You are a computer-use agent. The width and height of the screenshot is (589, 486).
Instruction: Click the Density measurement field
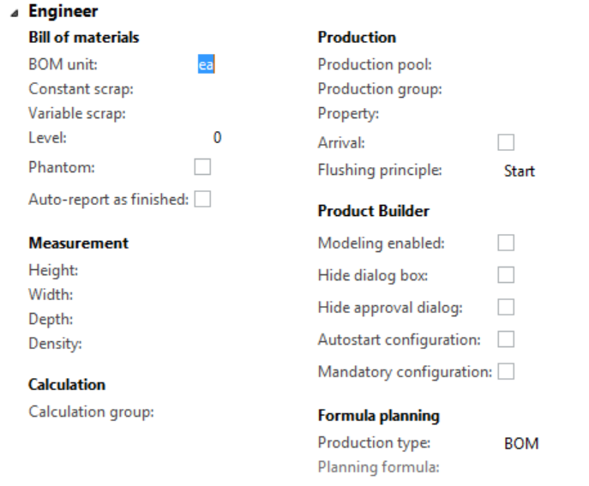pyautogui.click(x=206, y=344)
